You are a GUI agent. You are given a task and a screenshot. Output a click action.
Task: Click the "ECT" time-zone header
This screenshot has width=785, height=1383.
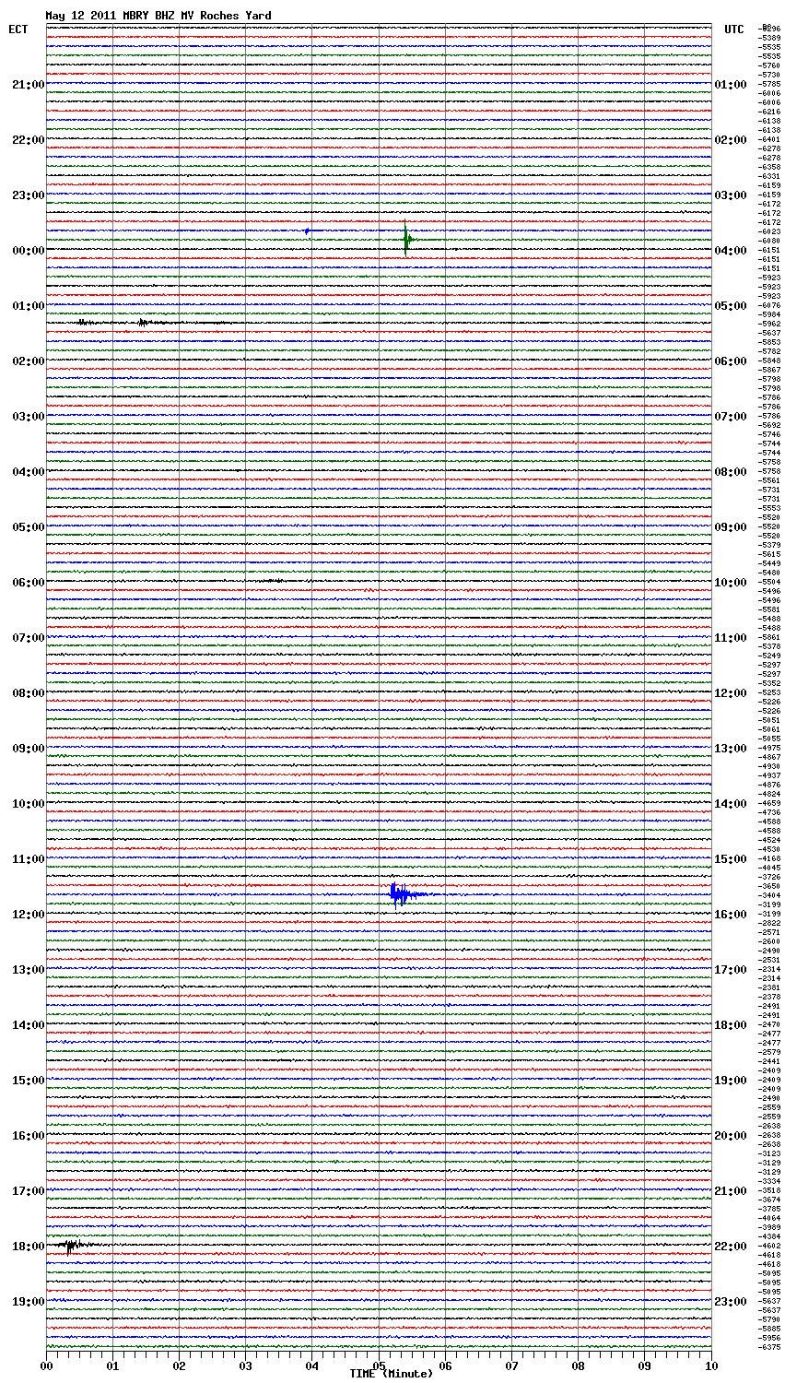click(18, 30)
